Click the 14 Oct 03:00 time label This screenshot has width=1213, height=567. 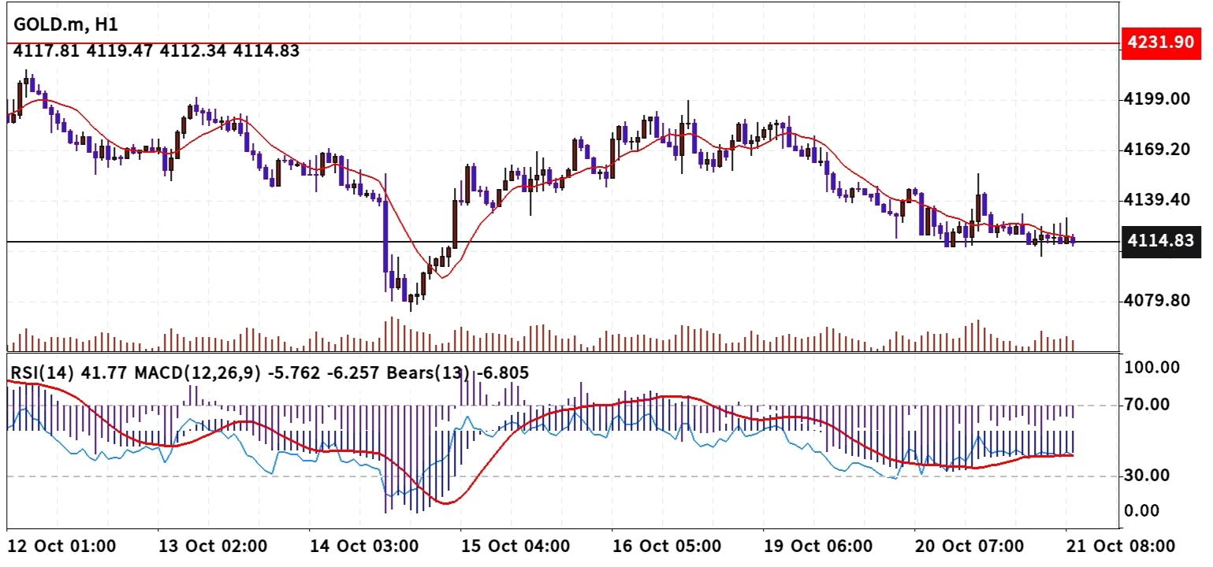click(365, 547)
